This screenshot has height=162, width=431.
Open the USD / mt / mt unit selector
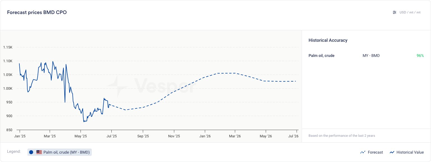[x=410, y=12]
